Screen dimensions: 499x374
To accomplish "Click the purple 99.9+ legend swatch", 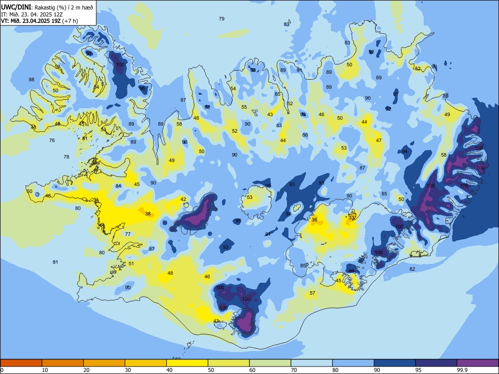I will click(x=478, y=363).
